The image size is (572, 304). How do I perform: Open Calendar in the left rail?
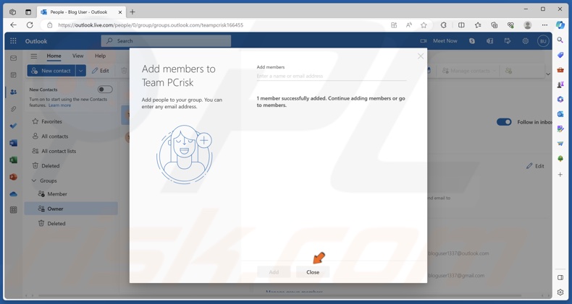tap(14, 75)
